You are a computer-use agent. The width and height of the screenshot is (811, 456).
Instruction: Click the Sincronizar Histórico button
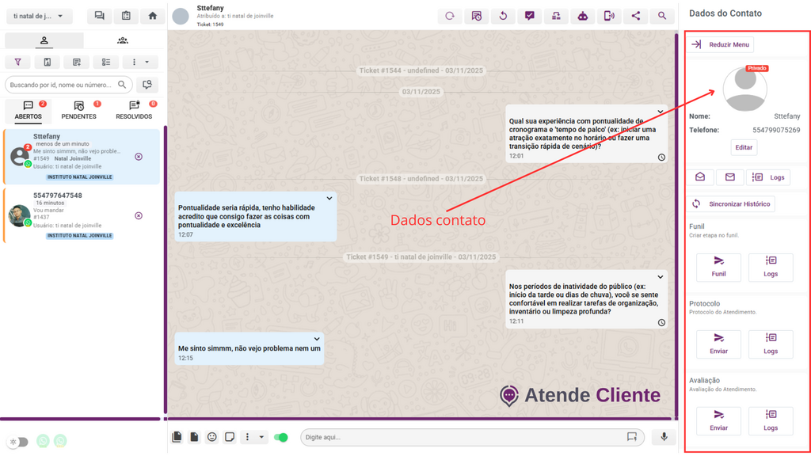point(730,203)
